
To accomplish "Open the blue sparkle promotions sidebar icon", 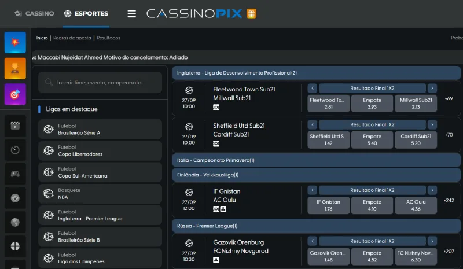I will tap(15, 43).
